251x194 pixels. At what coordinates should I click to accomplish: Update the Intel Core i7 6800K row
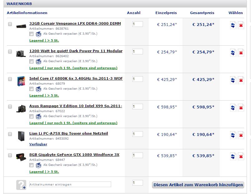pos(233,80)
